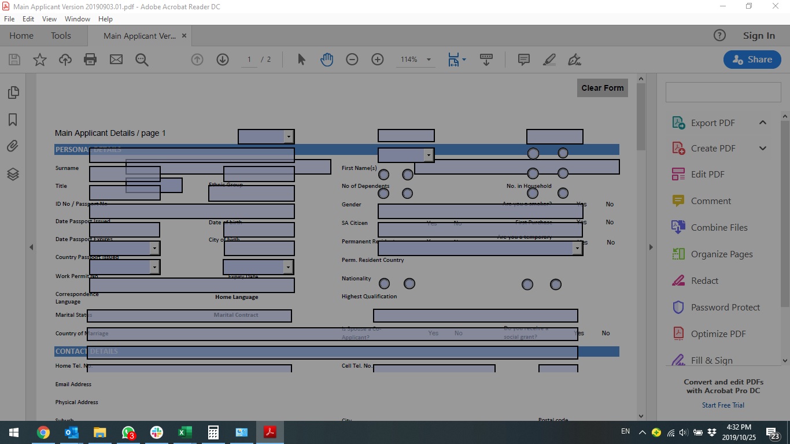This screenshot has height=444, width=790.
Task: Click the Start Free Trial link
Action: tap(723, 405)
